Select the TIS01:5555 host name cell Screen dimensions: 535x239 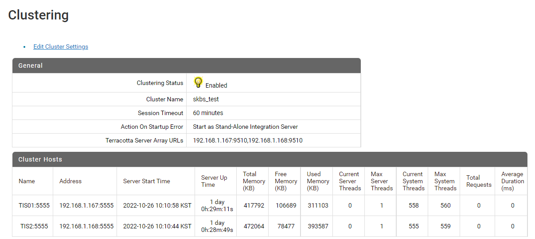[x=32, y=205]
